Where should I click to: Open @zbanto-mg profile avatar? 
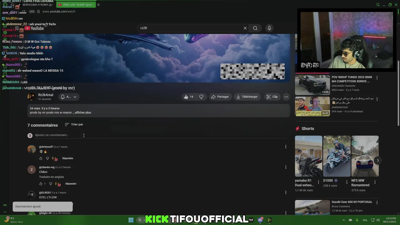[x=32, y=170]
